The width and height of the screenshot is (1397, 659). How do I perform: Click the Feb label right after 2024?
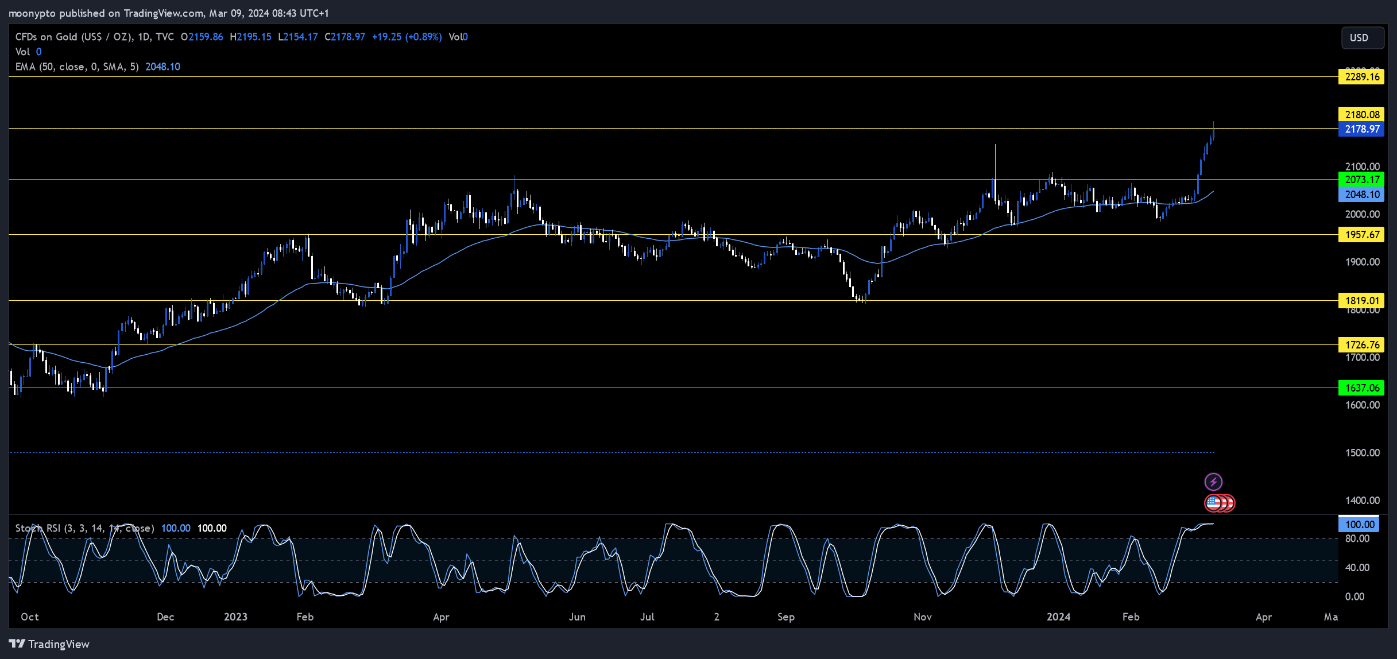(1131, 617)
